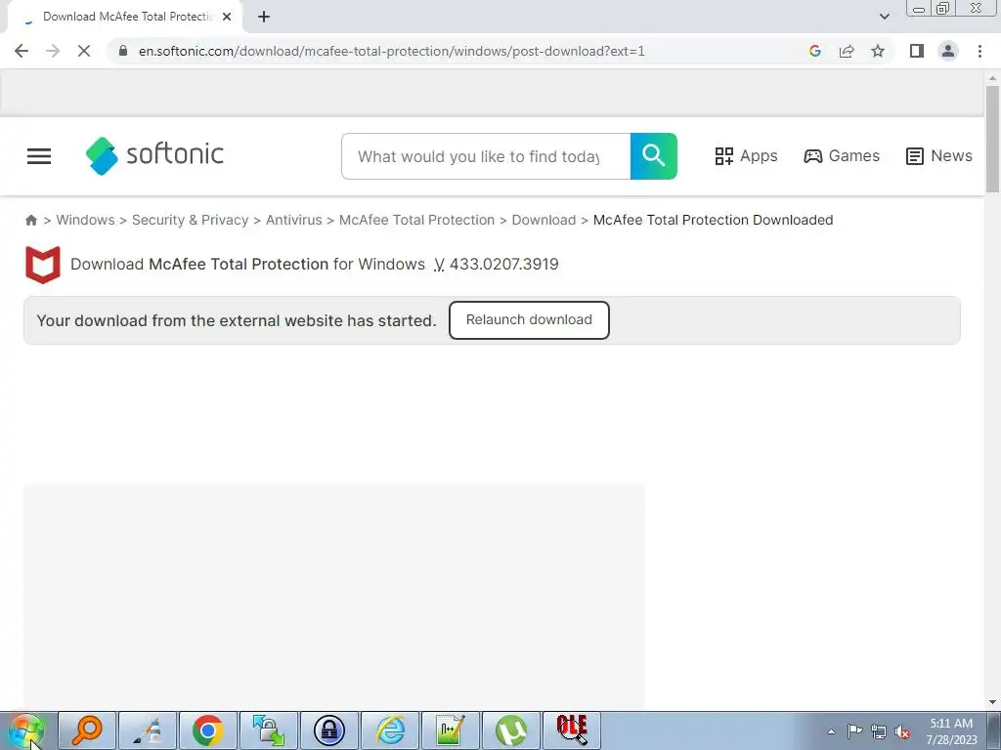This screenshot has height=750, width=1001.
Task: Open the padlock app in taskbar
Action: 329,730
